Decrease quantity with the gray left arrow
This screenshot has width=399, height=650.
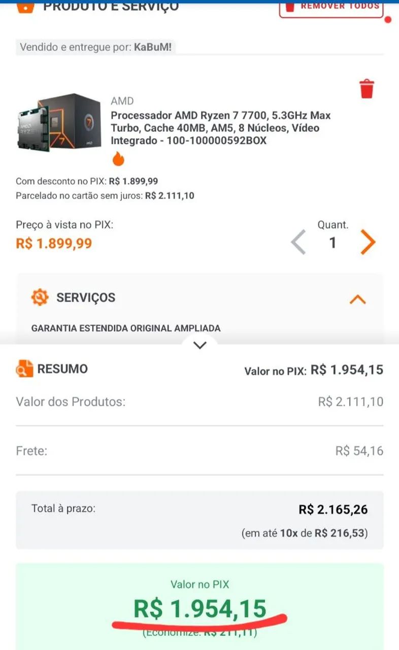299,243
